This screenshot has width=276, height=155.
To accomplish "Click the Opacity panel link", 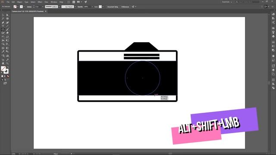I will 80,7.
